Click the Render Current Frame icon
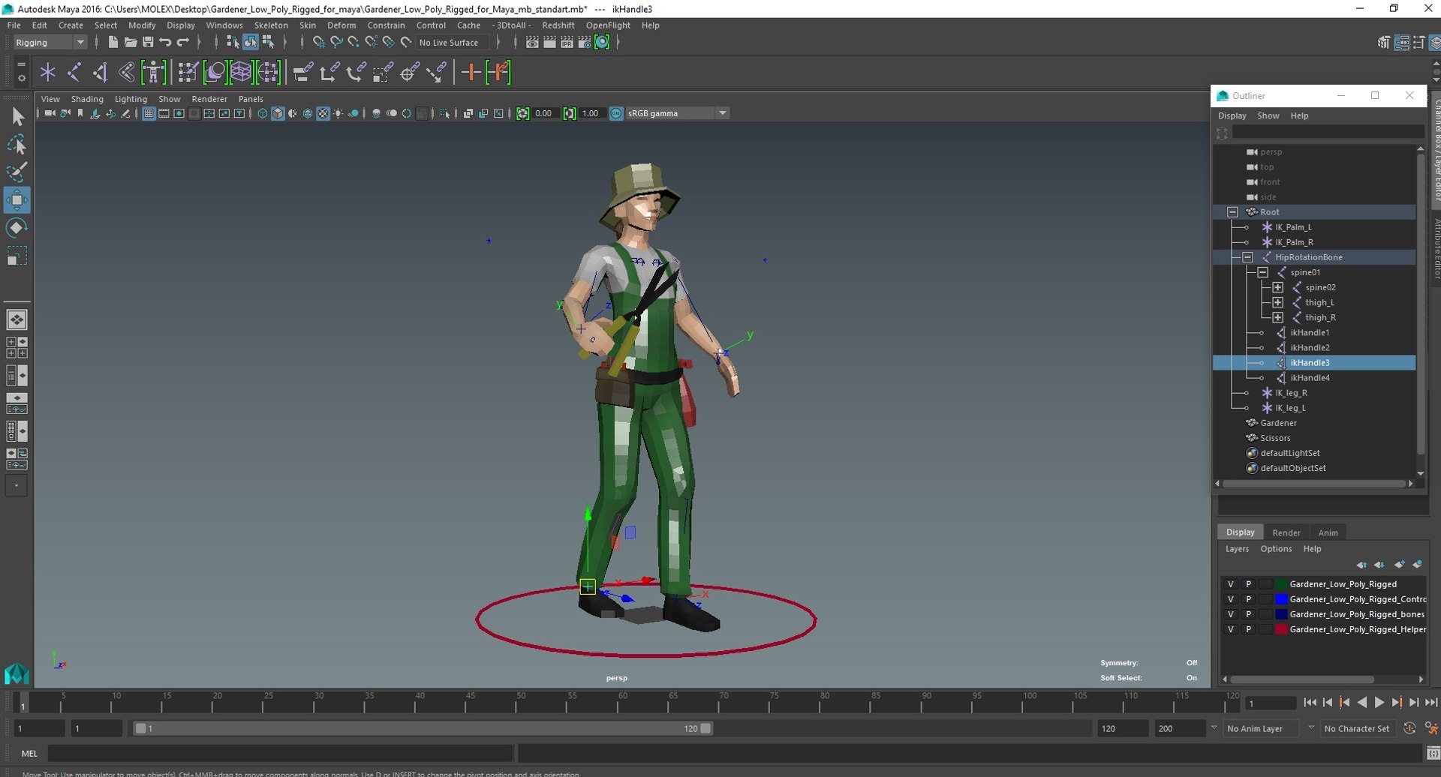 [550, 43]
